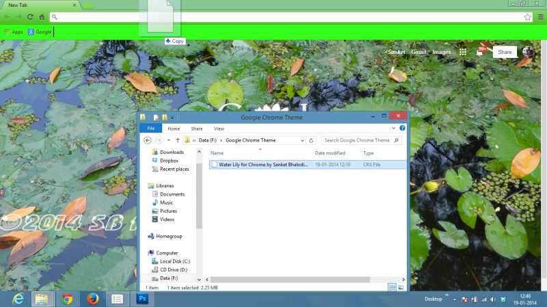Open Home tab in Explorer ribbon
This screenshot has width=547, height=307.
(x=174, y=129)
